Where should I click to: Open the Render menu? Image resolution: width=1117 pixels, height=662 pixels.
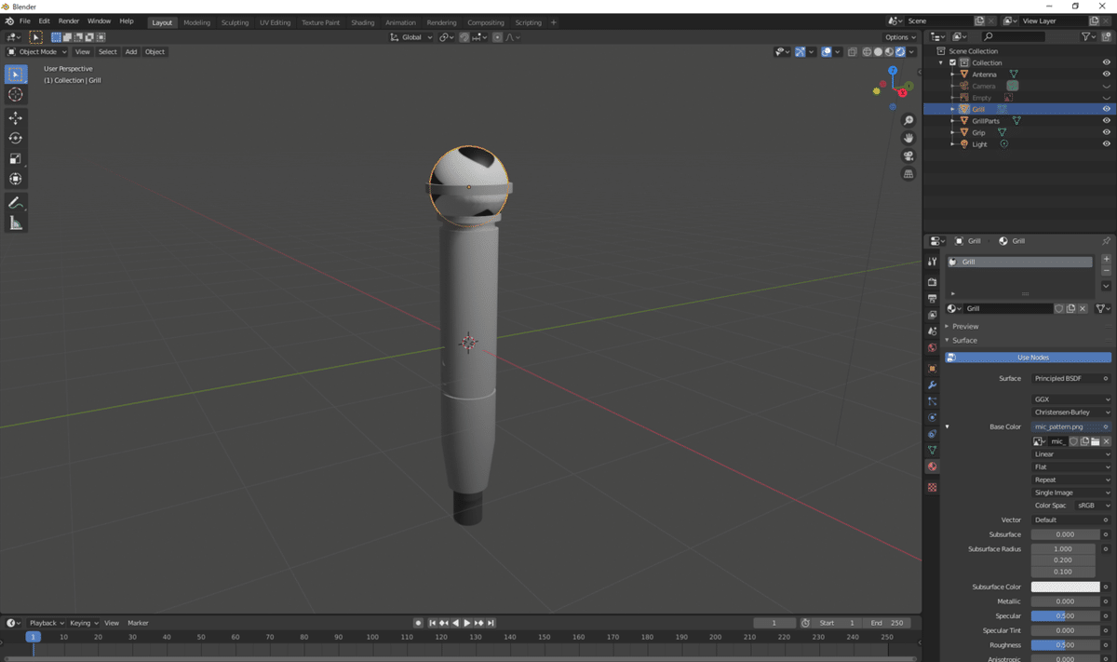[69, 21]
